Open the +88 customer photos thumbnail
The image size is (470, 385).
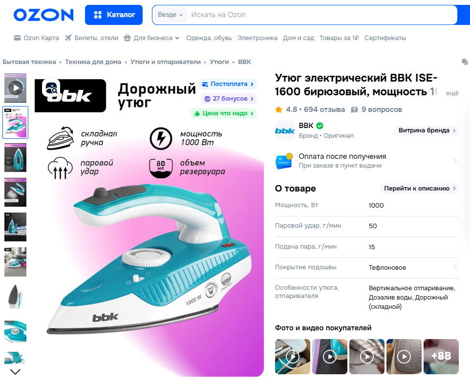[x=441, y=357]
